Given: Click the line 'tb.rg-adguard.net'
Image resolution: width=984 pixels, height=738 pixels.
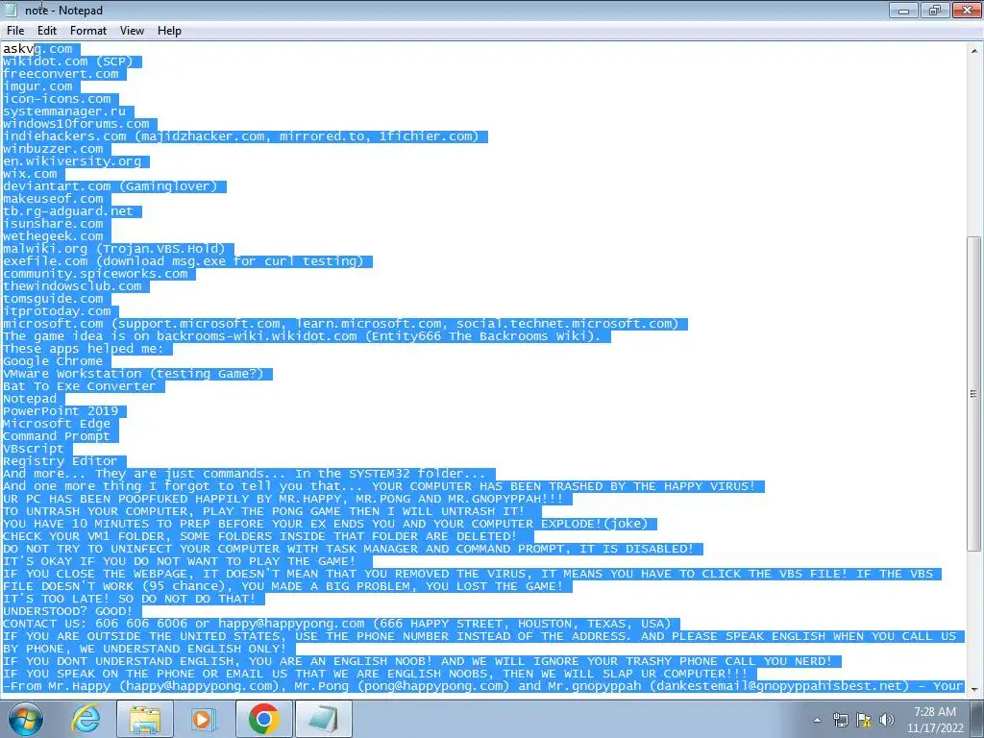Looking at the screenshot, I should coord(68,211).
